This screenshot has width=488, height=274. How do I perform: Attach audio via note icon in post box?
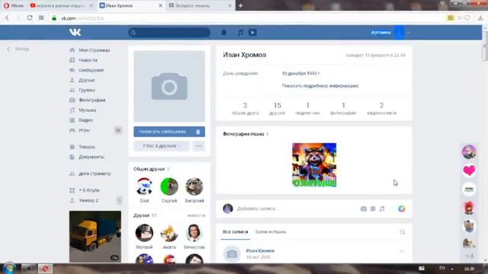(382, 209)
